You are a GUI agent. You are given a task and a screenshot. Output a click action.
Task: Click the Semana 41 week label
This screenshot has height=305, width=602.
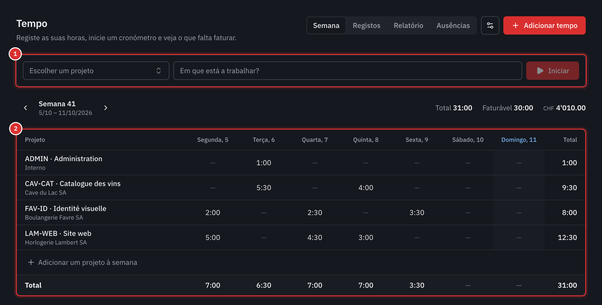pyautogui.click(x=57, y=104)
